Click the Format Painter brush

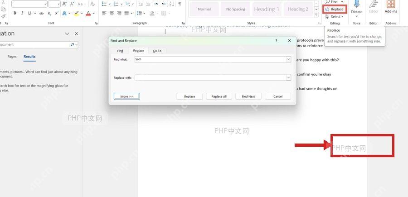3,16
